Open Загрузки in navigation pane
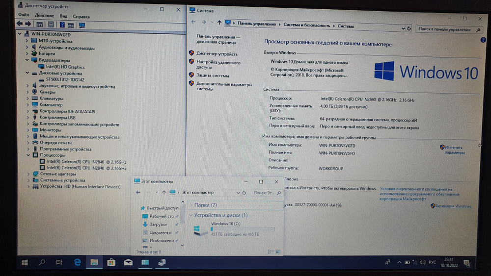Viewport: 491px width, 276px height. 158,224
